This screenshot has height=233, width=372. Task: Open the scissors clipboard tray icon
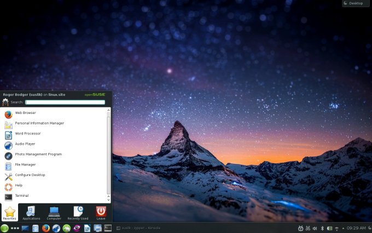point(308,228)
